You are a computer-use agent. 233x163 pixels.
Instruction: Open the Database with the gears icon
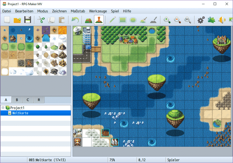(201, 20)
